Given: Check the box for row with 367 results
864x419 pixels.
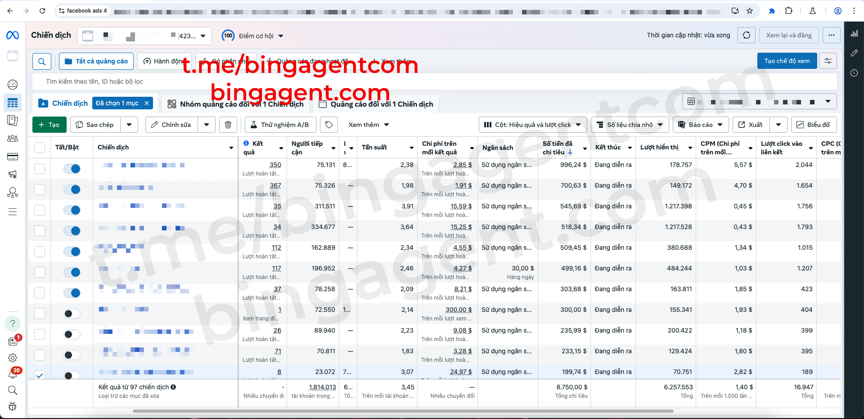Looking at the screenshot, I should [40, 189].
